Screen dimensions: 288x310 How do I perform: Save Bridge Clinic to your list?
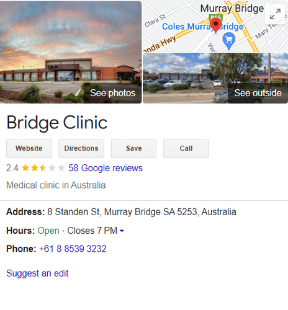(x=134, y=149)
